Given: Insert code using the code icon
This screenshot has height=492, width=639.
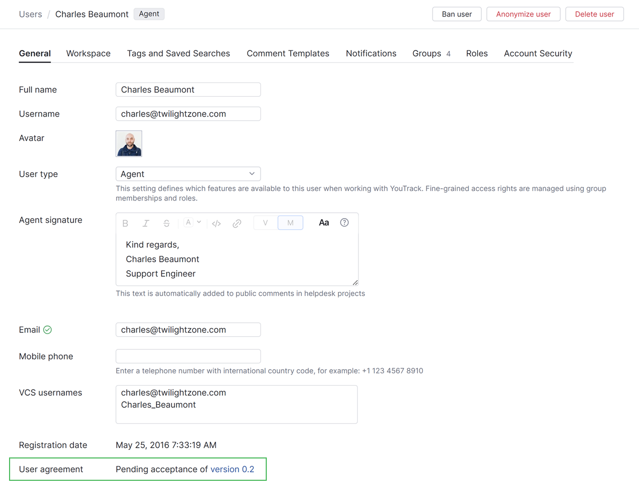Looking at the screenshot, I should point(216,223).
